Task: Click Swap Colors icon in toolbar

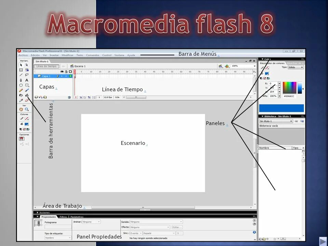Action: click(x=28, y=129)
